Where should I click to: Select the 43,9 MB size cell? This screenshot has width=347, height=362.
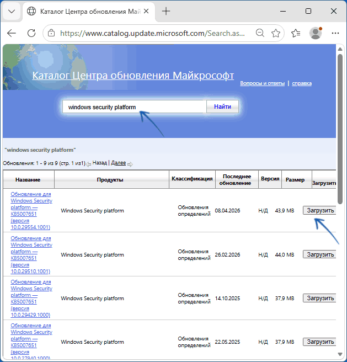click(285, 211)
